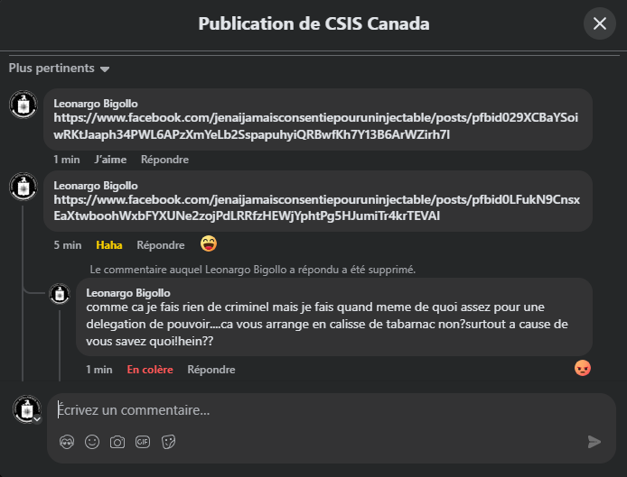
Task: Open the pfbid029XCBaYSoi Facebook post link
Action: point(316,126)
